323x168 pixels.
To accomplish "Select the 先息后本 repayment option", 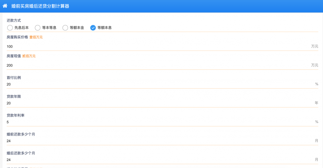I will pyautogui.click(x=10, y=28).
